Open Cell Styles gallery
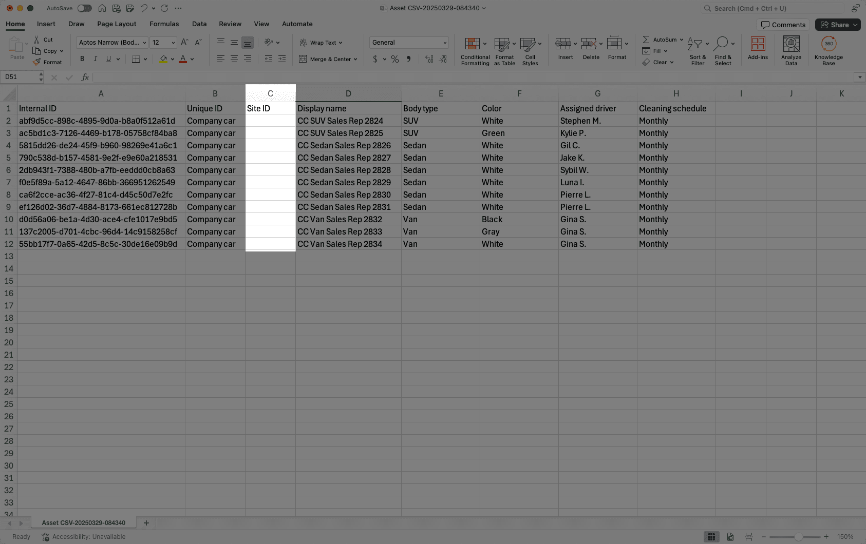 530,50
